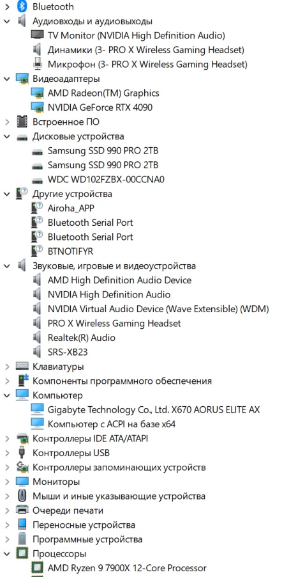305x577 pixels.
Task: Select 'PRO X Wireless Gaming Headset' sound device
Action: tap(114, 323)
